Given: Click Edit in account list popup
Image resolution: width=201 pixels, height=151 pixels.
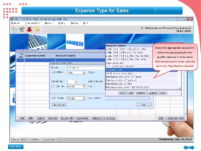Looking at the screenshot, I should 131,93.
